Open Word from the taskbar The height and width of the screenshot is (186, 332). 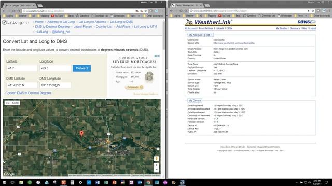pyautogui.click(x=98, y=182)
